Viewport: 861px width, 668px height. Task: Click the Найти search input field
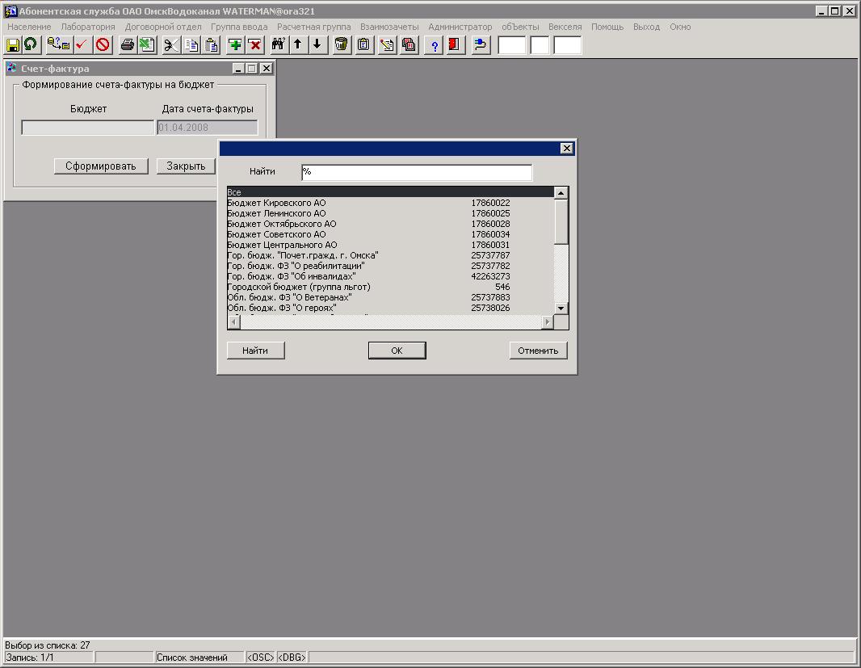[416, 172]
